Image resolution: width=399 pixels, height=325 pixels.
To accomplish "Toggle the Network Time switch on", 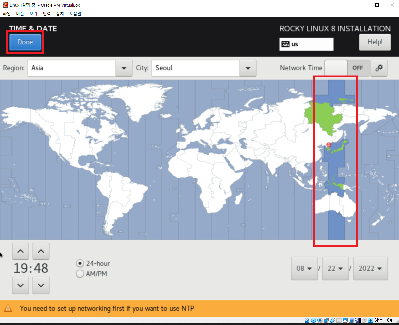I will coord(347,68).
